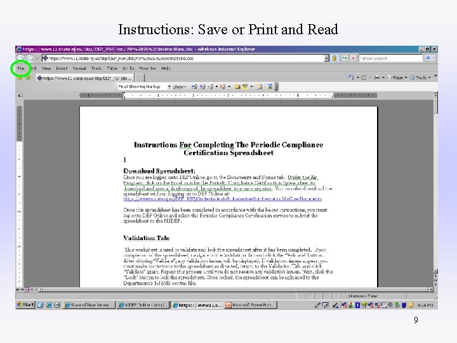Click the horizontal scrollbar right arrow

[x=431, y=290]
